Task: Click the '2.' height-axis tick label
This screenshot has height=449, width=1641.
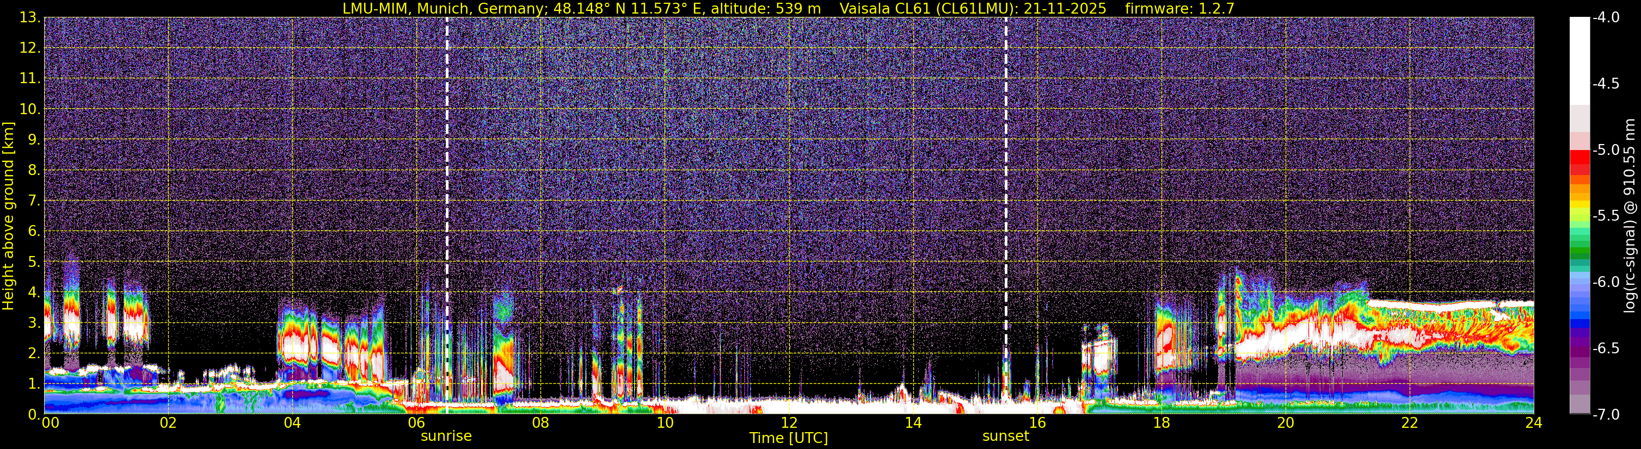Action: pos(34,354)
